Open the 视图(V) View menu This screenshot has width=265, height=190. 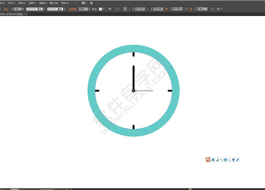point(43,3)
